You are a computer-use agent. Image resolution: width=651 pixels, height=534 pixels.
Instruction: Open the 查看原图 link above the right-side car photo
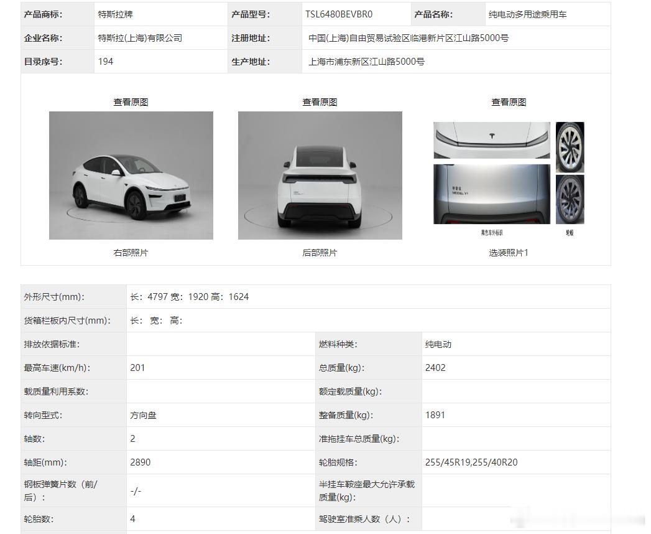131,102
